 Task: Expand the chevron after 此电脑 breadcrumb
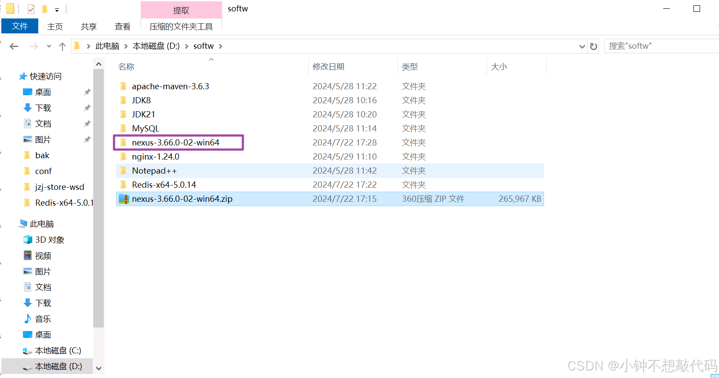(126, 46)
